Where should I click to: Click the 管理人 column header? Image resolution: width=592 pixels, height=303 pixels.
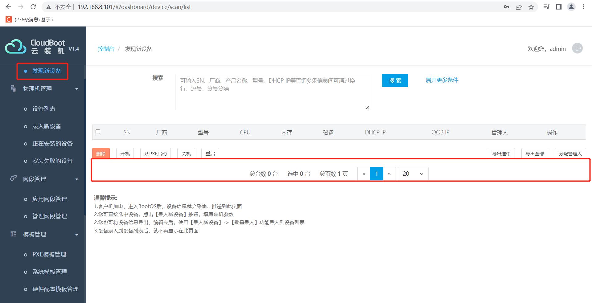[499, 132]
